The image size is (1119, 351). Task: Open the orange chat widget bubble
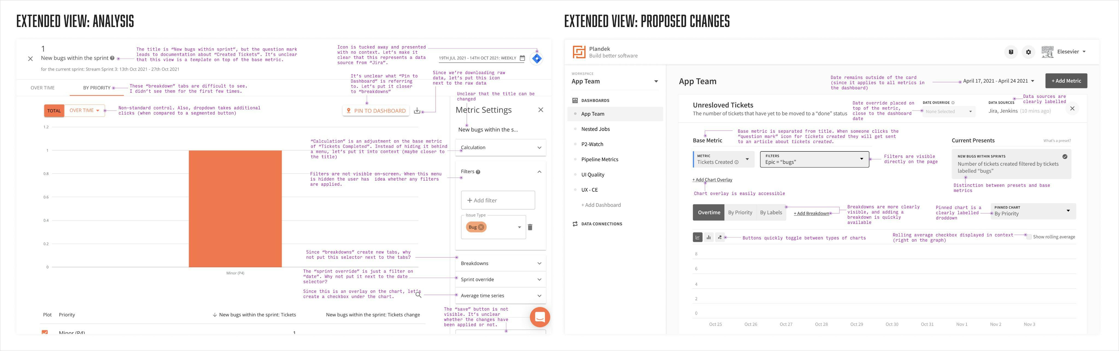pos(540,317)
